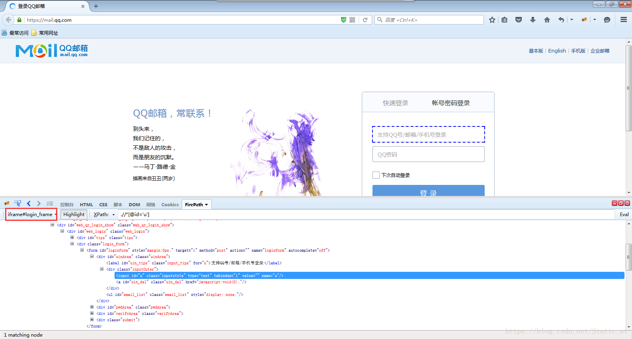
Task: Click the Highlight button in FirePath
Action: (74, 215)
